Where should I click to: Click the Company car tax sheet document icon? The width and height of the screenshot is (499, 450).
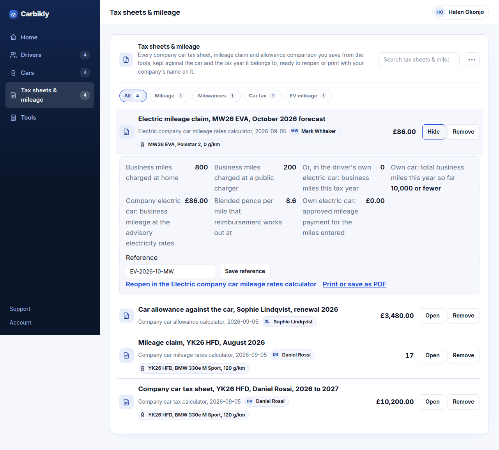(x=126, y=402)
